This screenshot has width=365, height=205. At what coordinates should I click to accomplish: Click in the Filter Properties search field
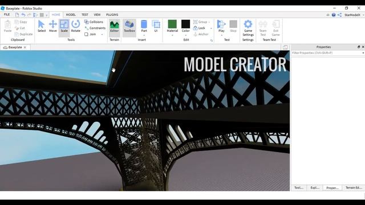tap(326, 53)
